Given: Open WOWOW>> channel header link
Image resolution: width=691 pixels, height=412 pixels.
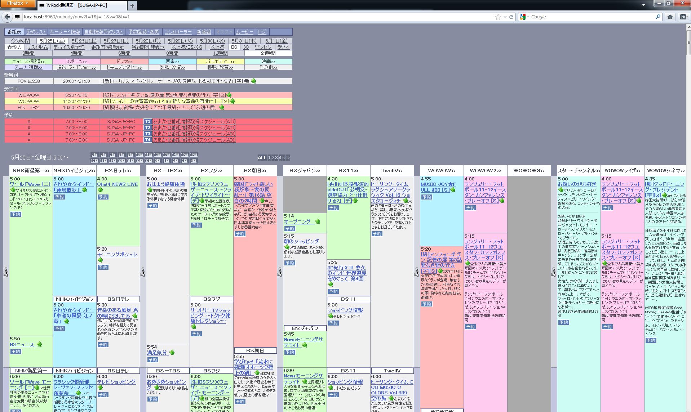Looking at the screenshot, I should point(442,170).
